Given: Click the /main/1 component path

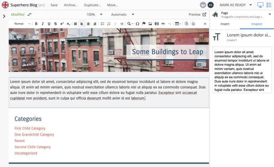Looking at the screenshot, I should tap(232, 40).
